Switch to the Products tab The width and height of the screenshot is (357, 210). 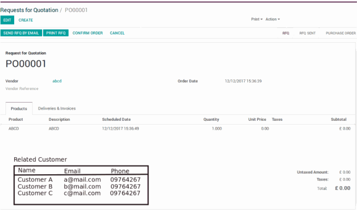(19, 108)
